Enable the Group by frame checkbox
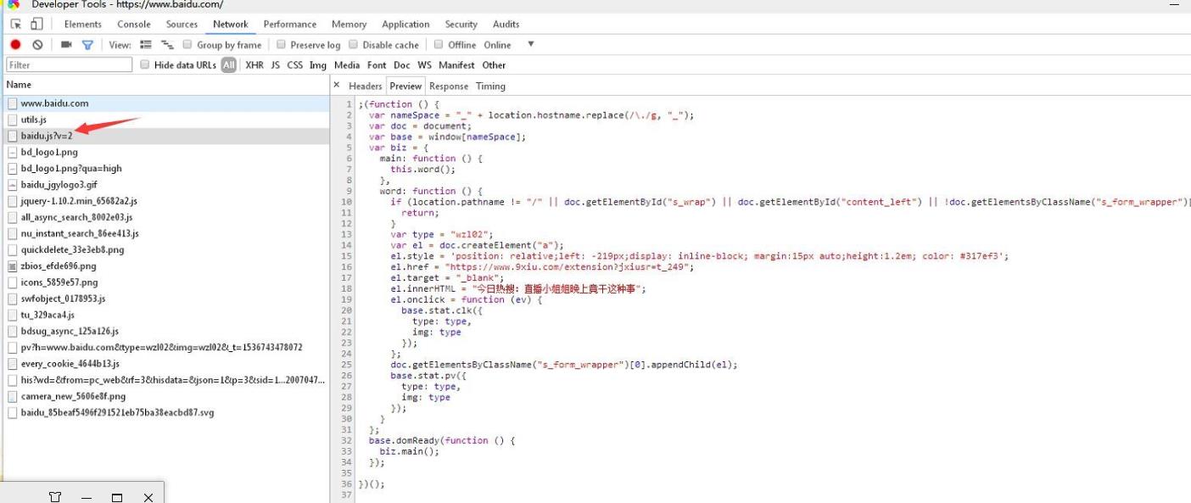 pos(187,45)
